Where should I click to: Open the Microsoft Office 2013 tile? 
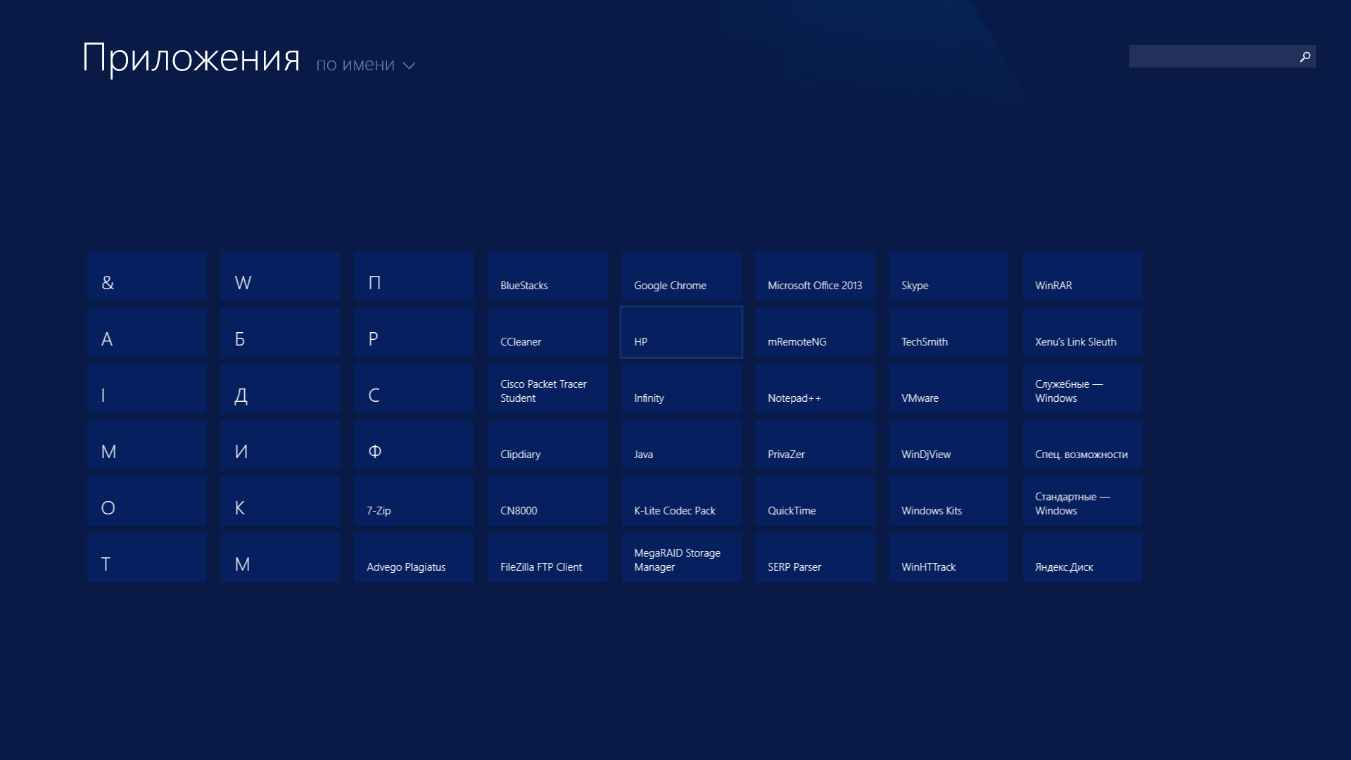pos(815,276)
